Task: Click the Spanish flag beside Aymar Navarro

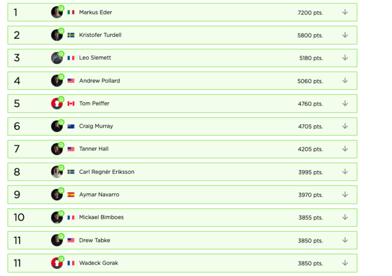Action: click(71, 195)
